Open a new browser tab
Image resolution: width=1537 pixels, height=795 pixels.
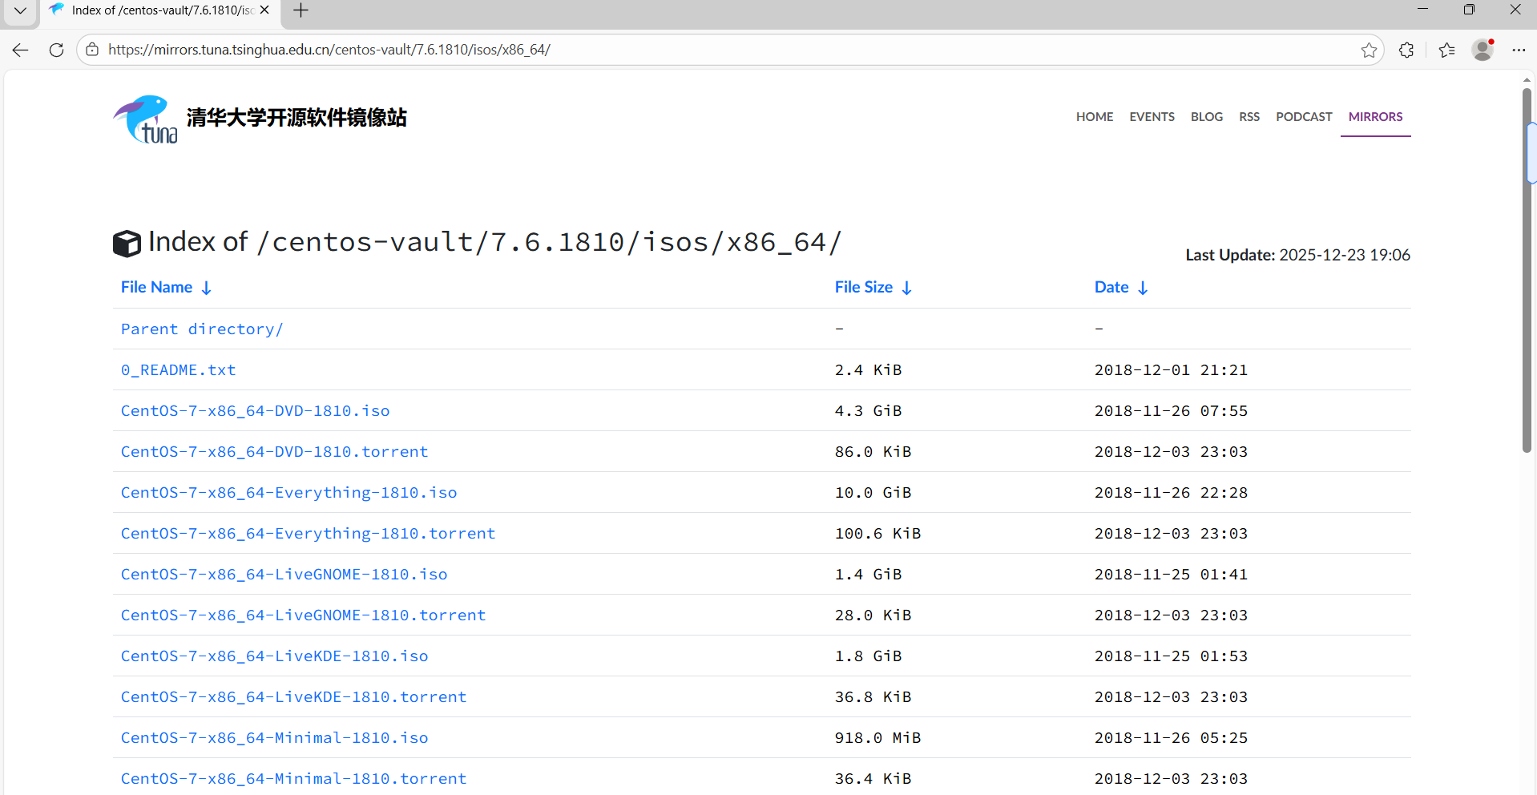tap(301, 10)
